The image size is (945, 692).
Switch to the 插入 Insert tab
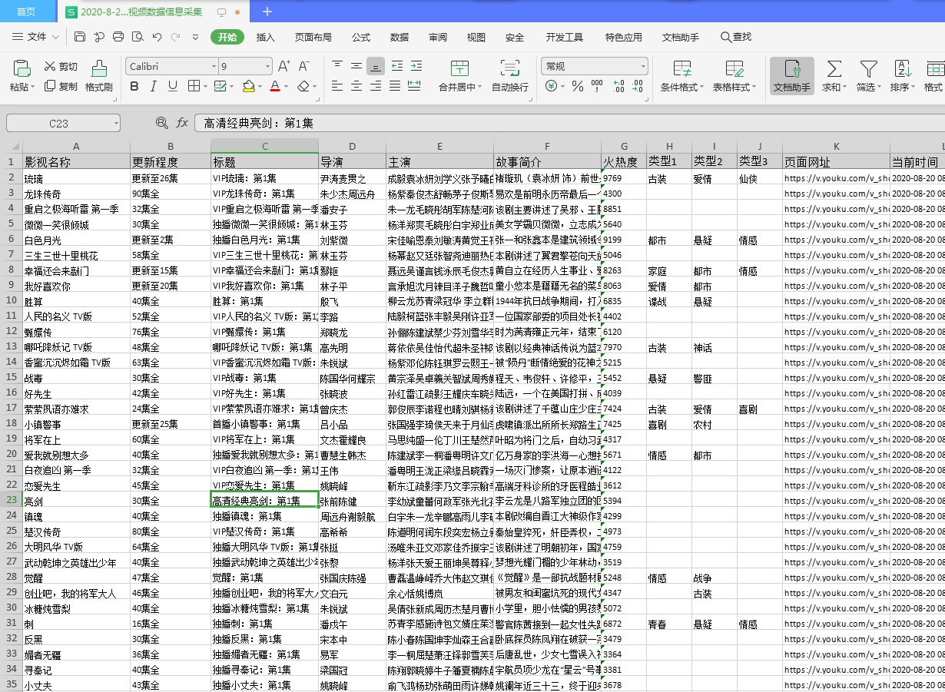266,37
